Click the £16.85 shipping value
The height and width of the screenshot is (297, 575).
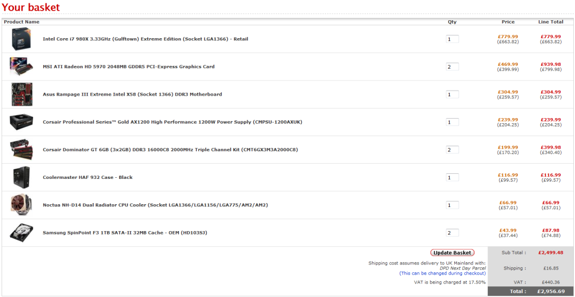[551, 268]
